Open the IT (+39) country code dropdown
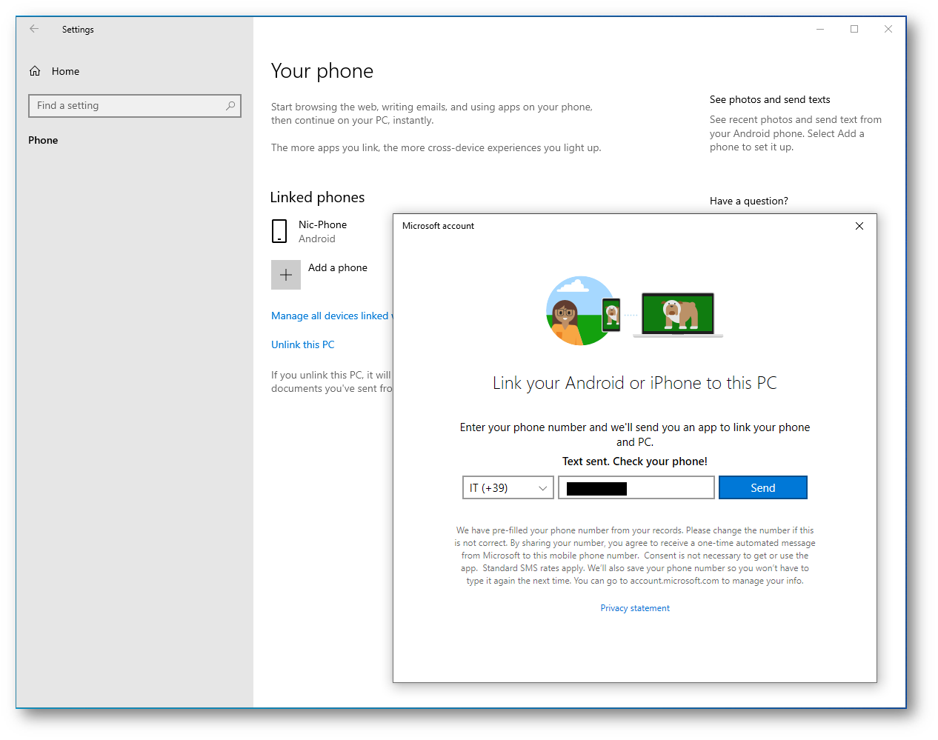The height and width of the screenshot is (740, 938). (x=508, y=487)
